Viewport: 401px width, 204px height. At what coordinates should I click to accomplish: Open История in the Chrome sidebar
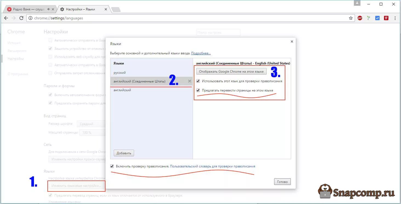click(14, 43)
